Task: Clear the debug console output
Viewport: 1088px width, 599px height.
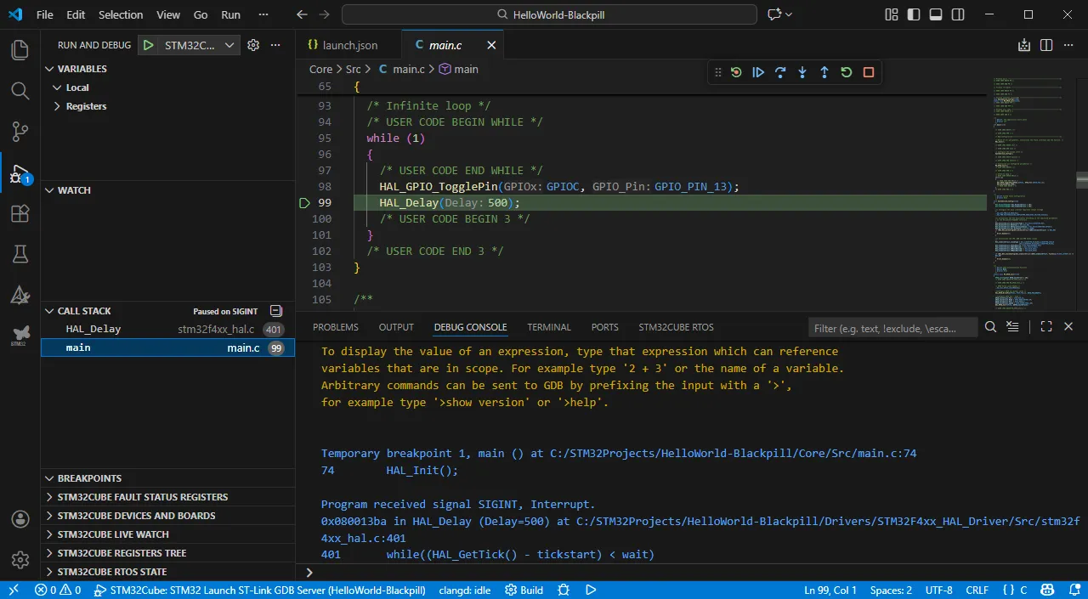Action: click(1012, 327)
